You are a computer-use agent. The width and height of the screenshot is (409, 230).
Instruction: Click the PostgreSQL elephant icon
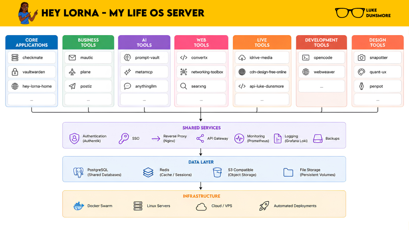tap(78, 172)
